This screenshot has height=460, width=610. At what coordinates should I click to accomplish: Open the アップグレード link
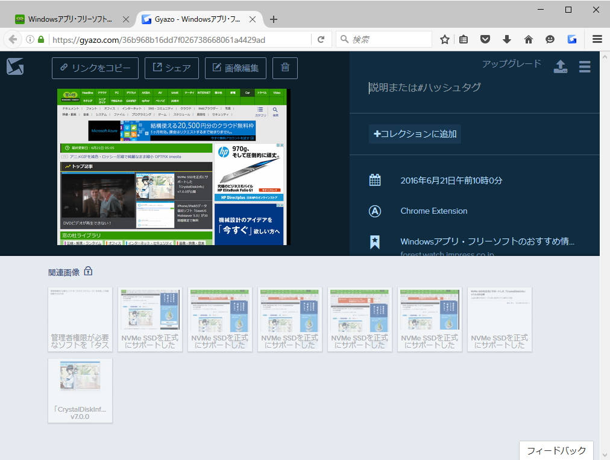click(511, 62)
